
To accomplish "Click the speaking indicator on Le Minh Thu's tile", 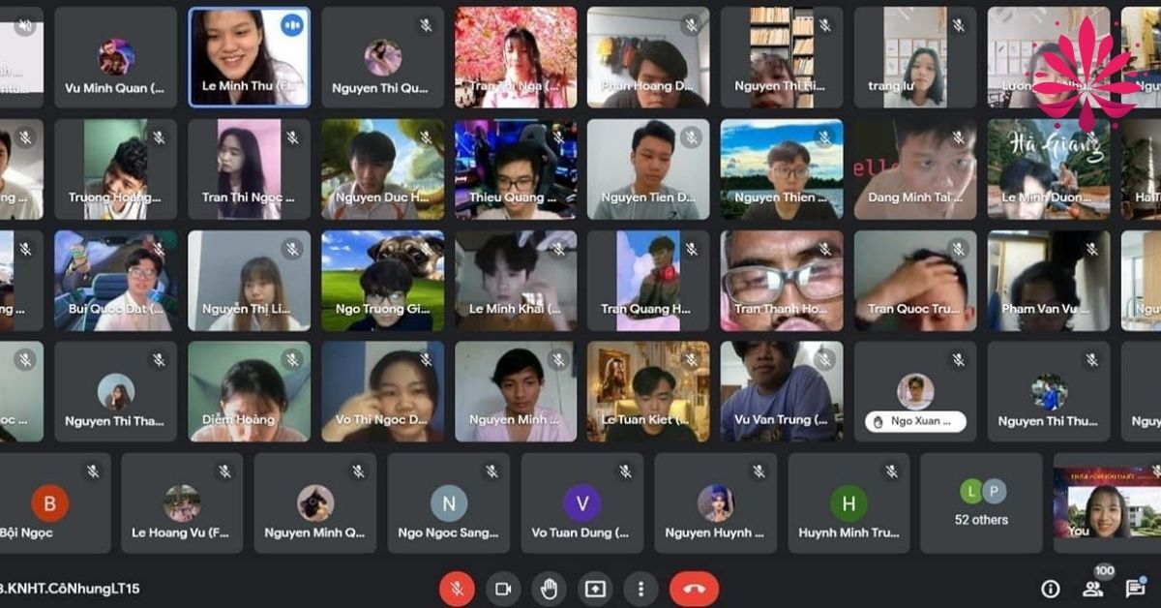I will click(291, 26).
